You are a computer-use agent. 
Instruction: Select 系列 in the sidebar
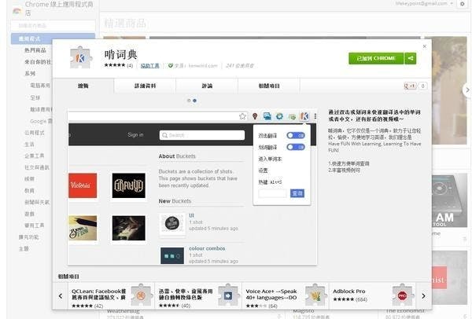point(30,74)
